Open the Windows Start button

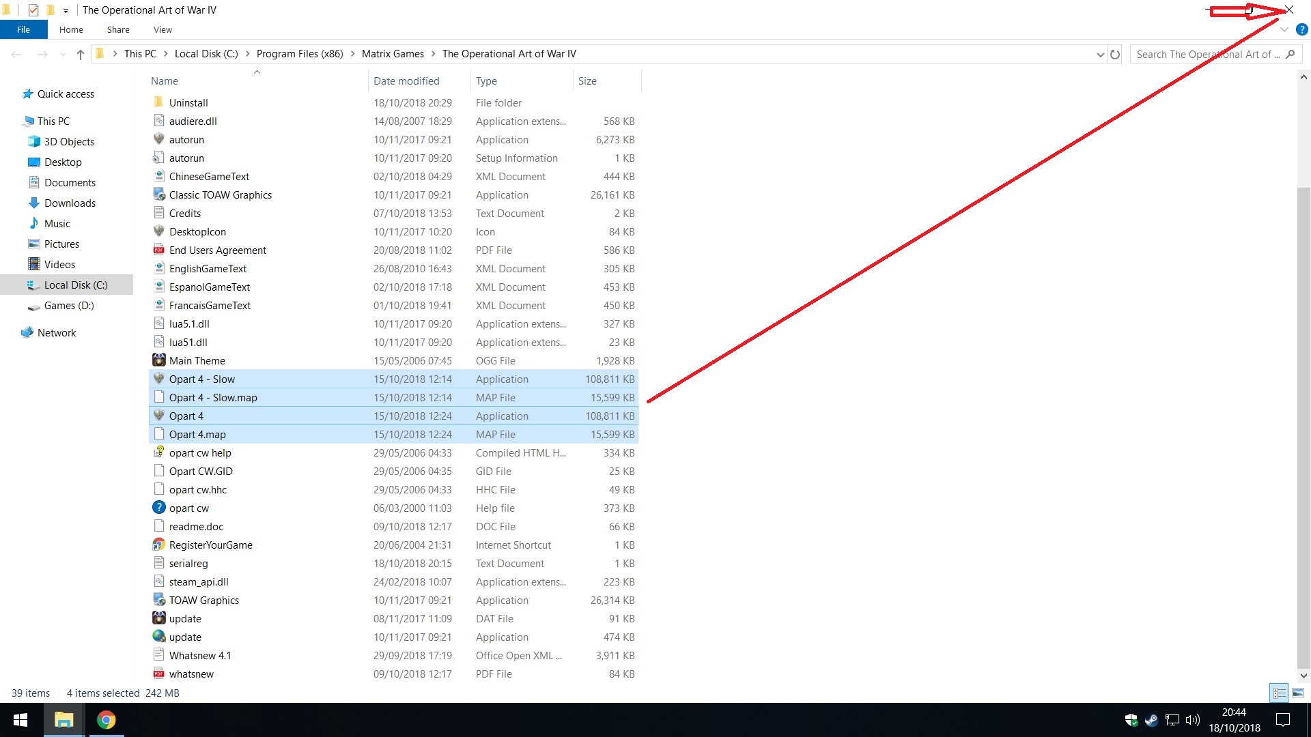tap(20, 720)
